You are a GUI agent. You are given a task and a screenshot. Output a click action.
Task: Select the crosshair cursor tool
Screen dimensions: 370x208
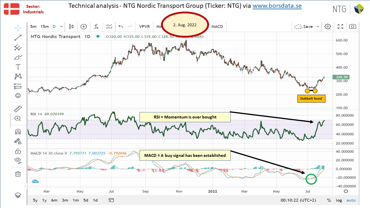18,28
